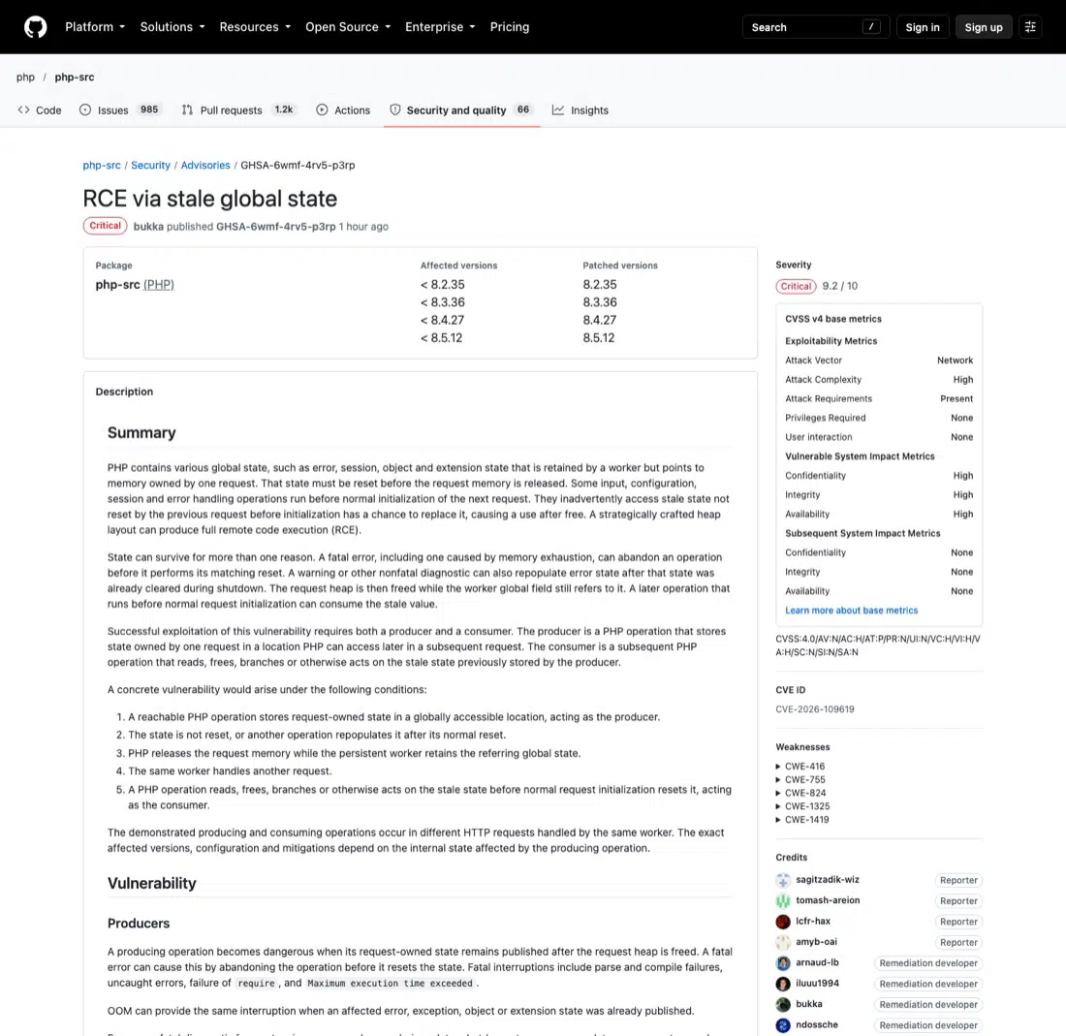This screenshot has height=1036, width=1066.
Task: Select the Actions play icon
Action: [x=322, y=110]
